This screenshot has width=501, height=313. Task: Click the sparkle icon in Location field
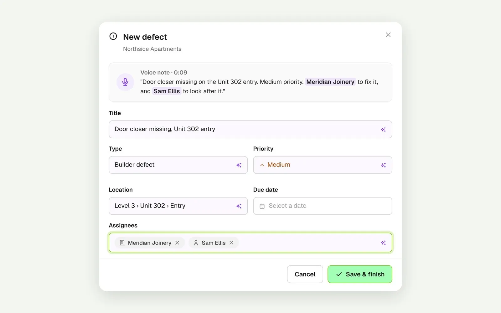pyautogui.click(x=239, y=206)
